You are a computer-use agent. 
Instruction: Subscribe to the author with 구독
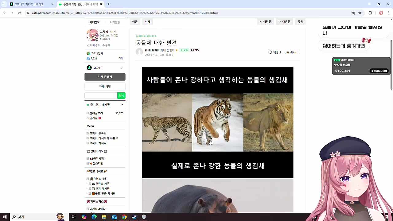pos(184,50)
